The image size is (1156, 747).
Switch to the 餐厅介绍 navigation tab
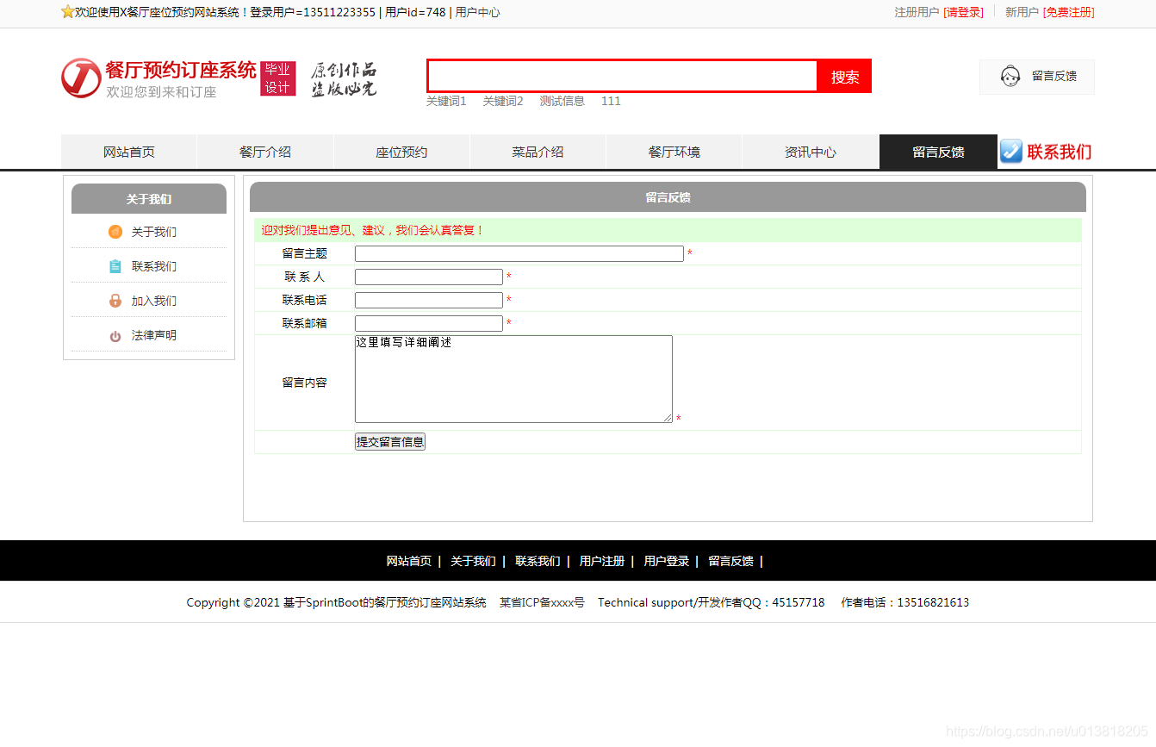pyautogui.click(x=265, y=151)
